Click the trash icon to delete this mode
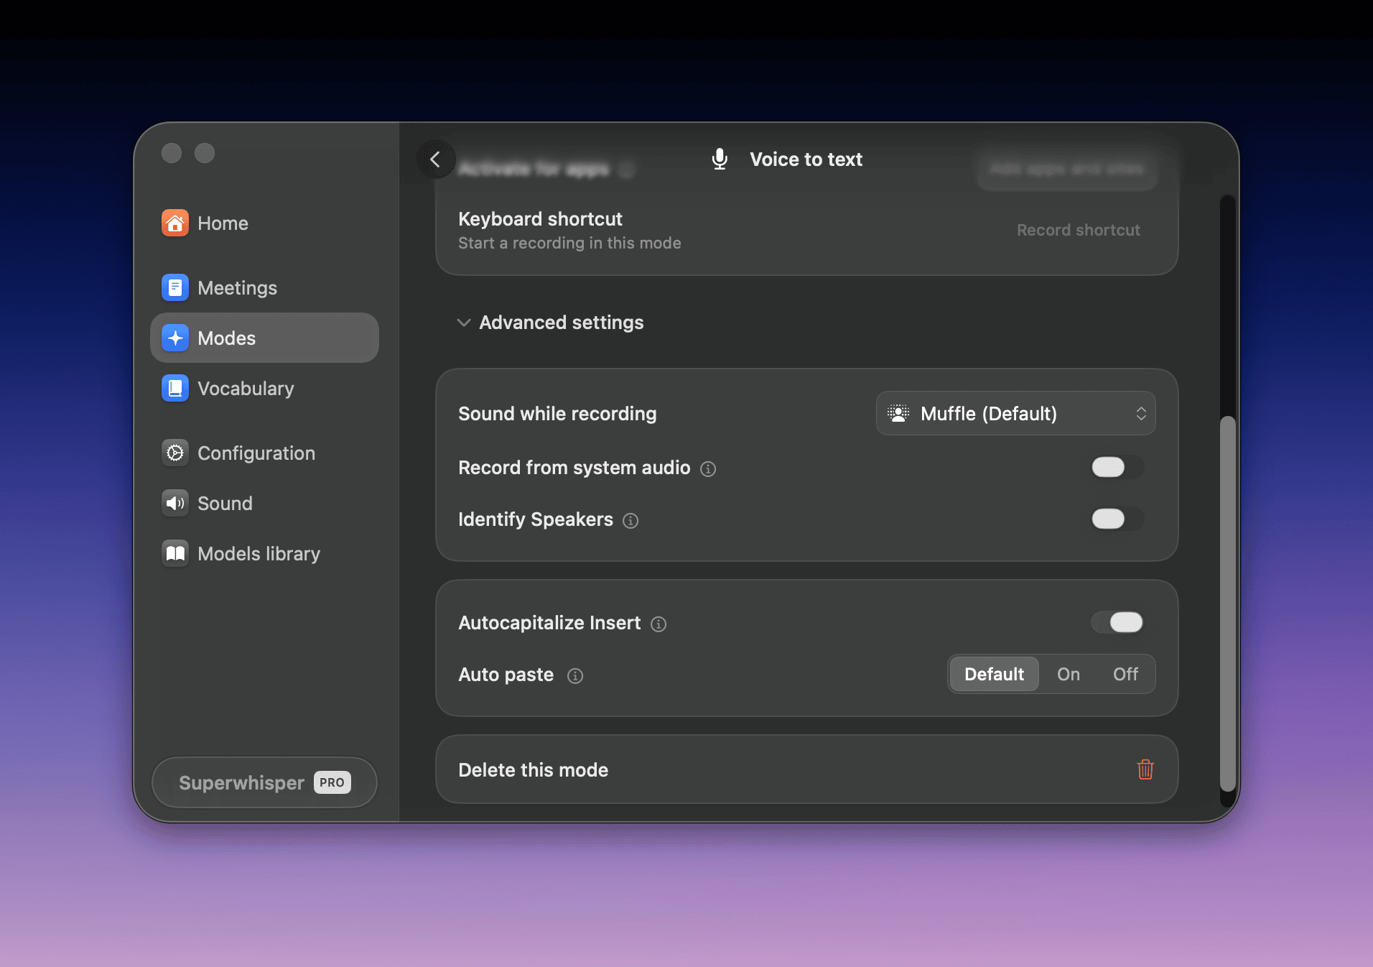The width and height of the screenshot is (1373, 967). click(1145, 769)
